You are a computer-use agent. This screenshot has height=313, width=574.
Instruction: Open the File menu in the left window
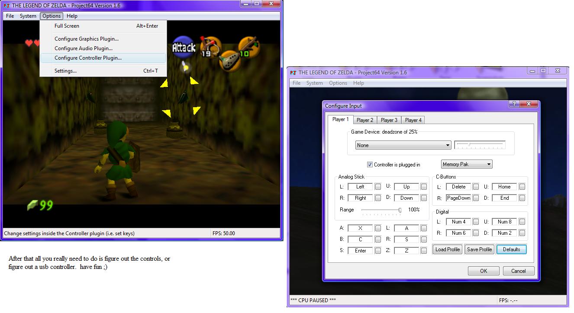[10, 16]
